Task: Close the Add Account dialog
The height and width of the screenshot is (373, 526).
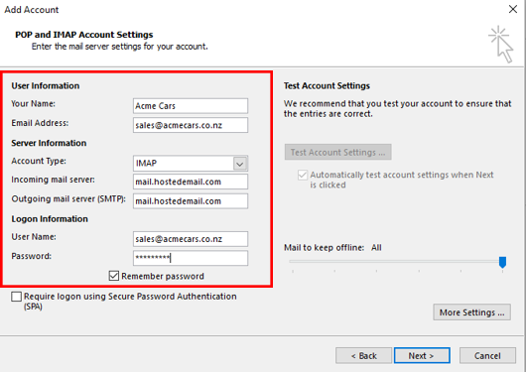Action: (513, 9)
